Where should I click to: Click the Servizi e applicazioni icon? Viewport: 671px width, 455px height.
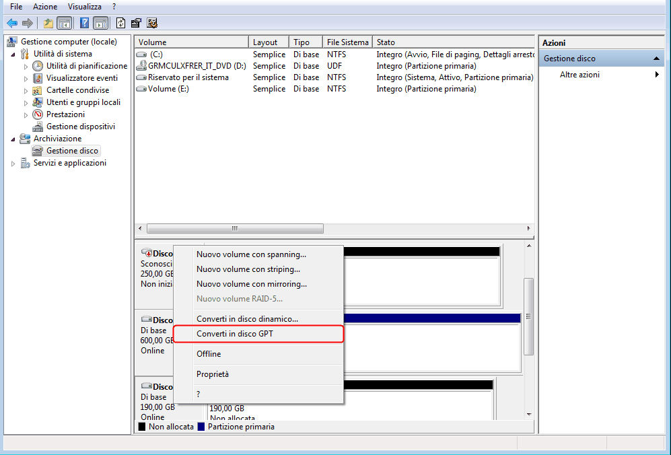point(25,163)
